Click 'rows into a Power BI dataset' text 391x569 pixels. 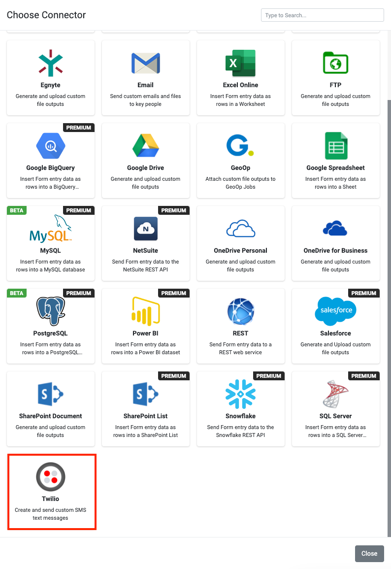coord(145,352)
